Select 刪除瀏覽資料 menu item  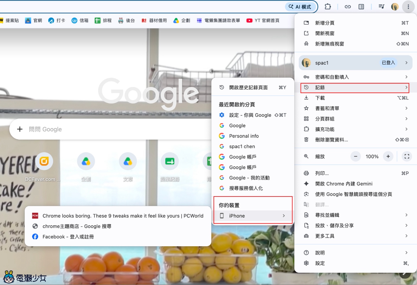click(x=356, y=140)
